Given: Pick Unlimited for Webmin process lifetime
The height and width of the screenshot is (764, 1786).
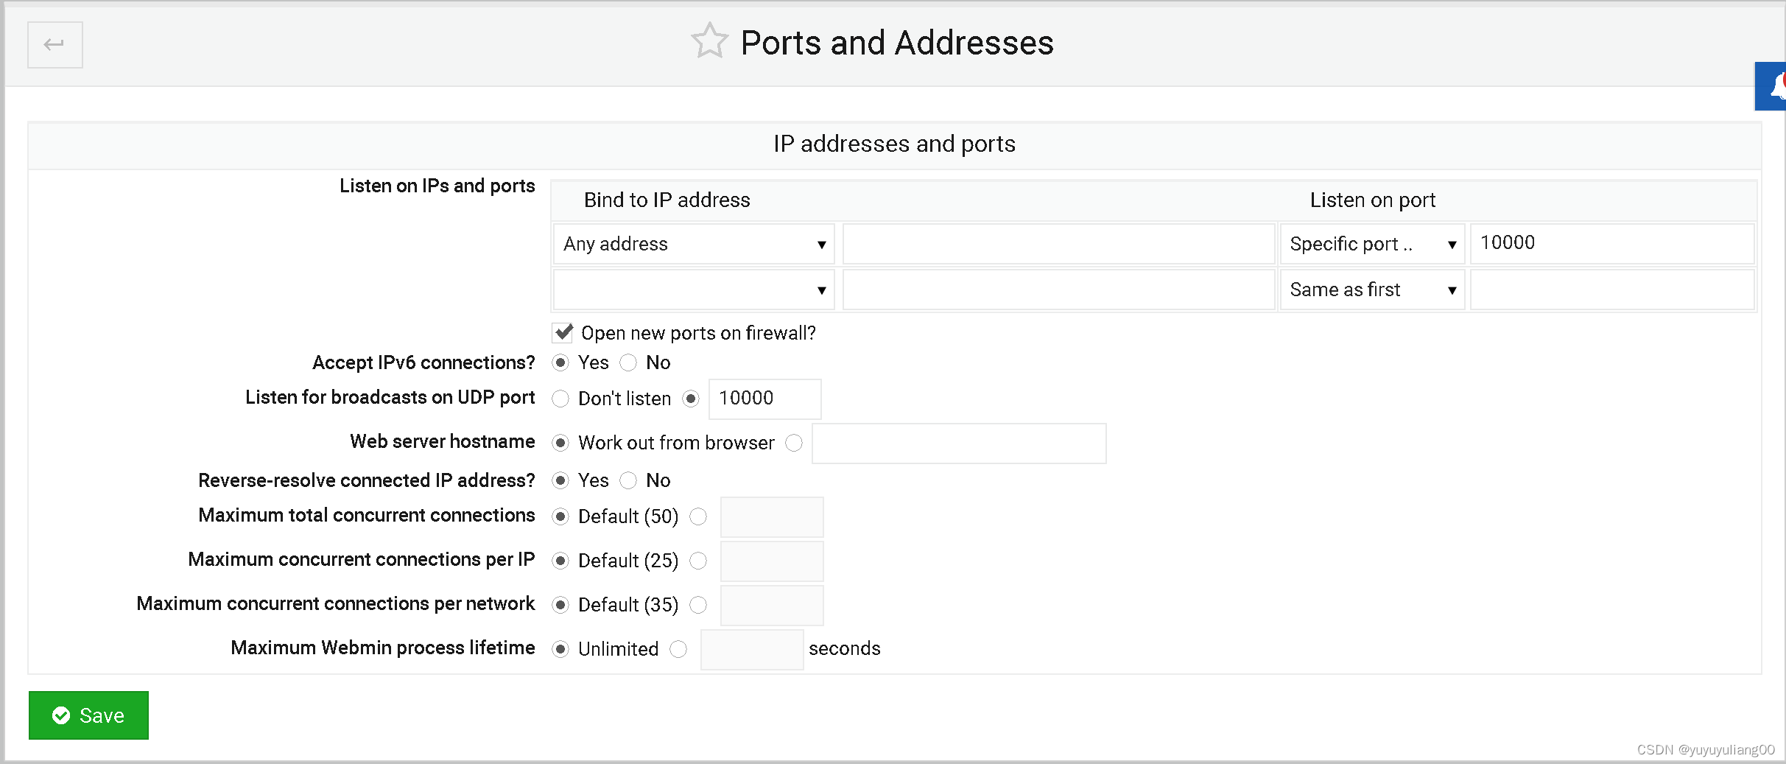Looking at the screenshot, I should coord(560,649).
